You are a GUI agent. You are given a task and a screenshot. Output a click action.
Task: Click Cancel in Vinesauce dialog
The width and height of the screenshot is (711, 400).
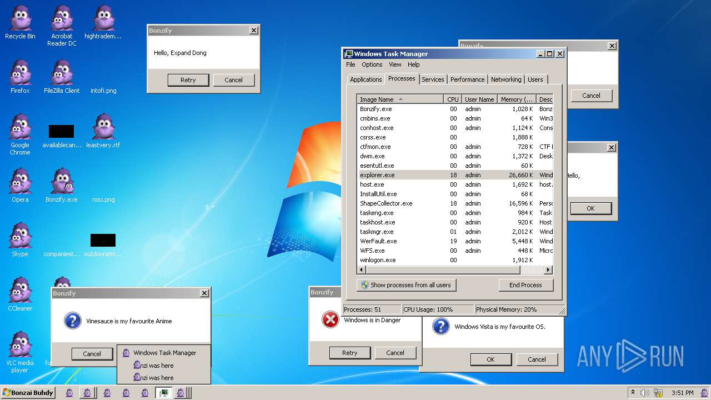pos(92,354)
